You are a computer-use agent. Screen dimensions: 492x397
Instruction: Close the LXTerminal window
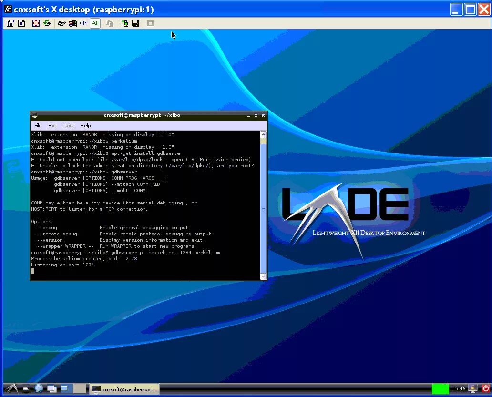263,115
